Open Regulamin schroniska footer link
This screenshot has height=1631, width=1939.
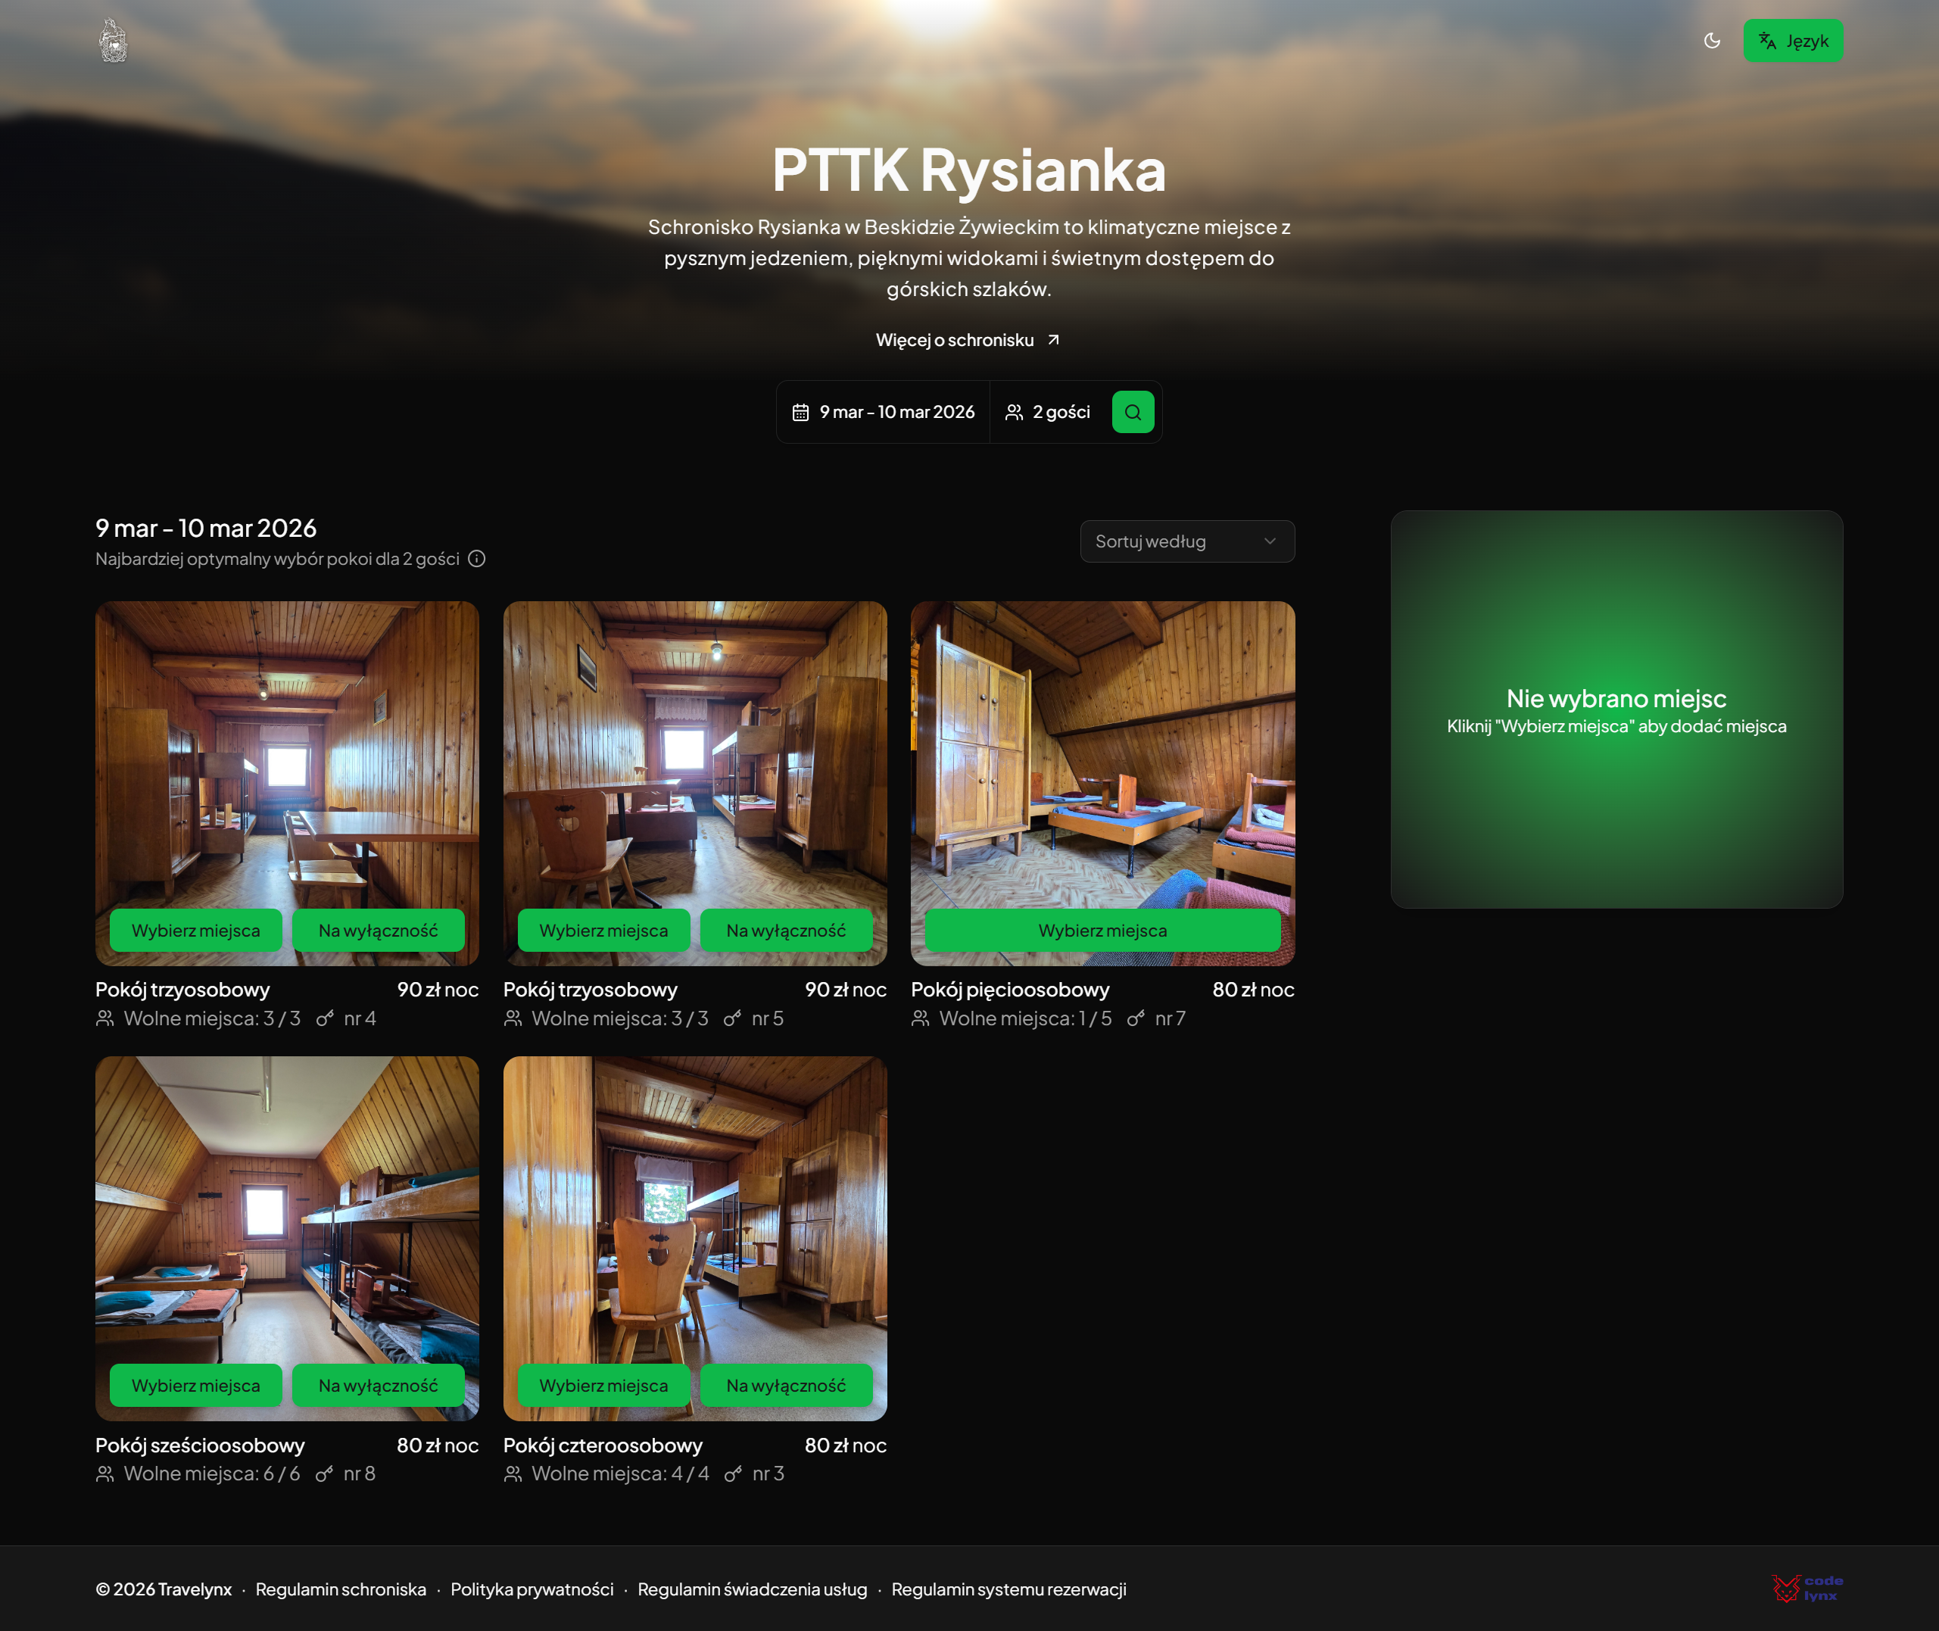coord(340,1589)
